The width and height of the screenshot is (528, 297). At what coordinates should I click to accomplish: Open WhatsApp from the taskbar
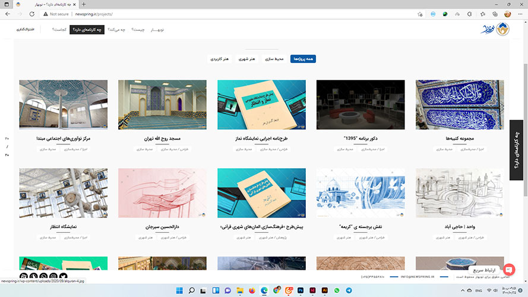337,290
